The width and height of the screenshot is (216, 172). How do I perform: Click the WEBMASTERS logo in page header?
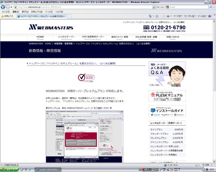51,27
